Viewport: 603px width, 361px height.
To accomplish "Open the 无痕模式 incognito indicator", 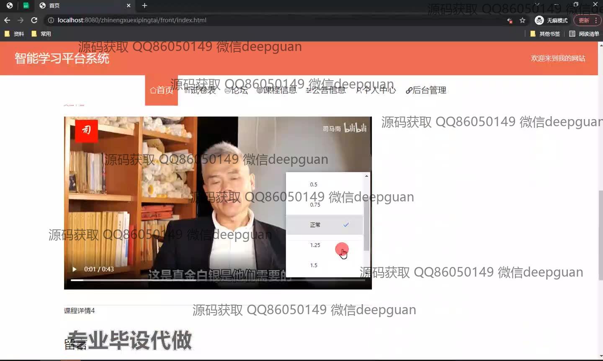I will click(x=551, y=20).
